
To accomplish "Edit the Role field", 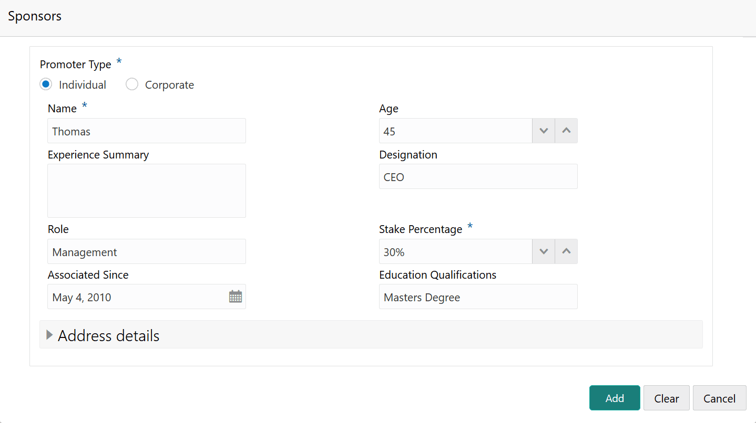I will (146, 252).
